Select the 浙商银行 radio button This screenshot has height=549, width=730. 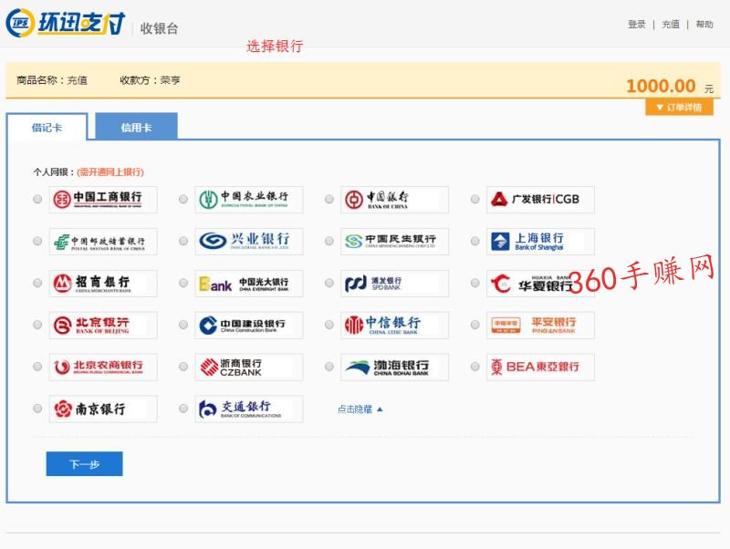coord(183,367)
